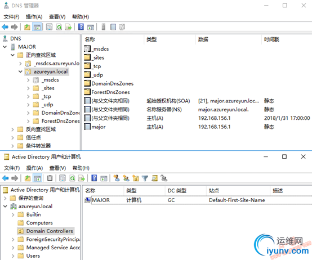Image resolution: width=312 pixels, height=260 pixels.
Task: Click 描述 column header in Active Directory
Action: [291, 191]
